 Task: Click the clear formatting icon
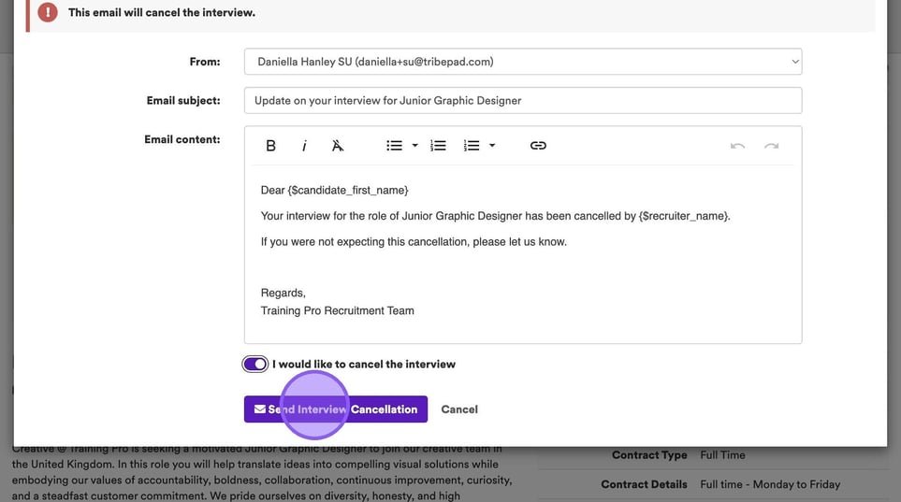[x=338, y=146]
